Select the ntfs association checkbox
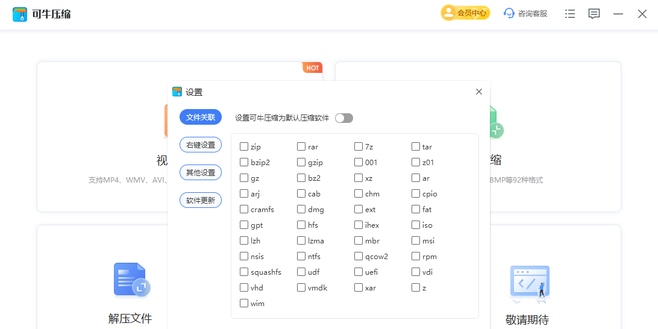The width and height of the screenshot is (658, 329). (301, 256)
